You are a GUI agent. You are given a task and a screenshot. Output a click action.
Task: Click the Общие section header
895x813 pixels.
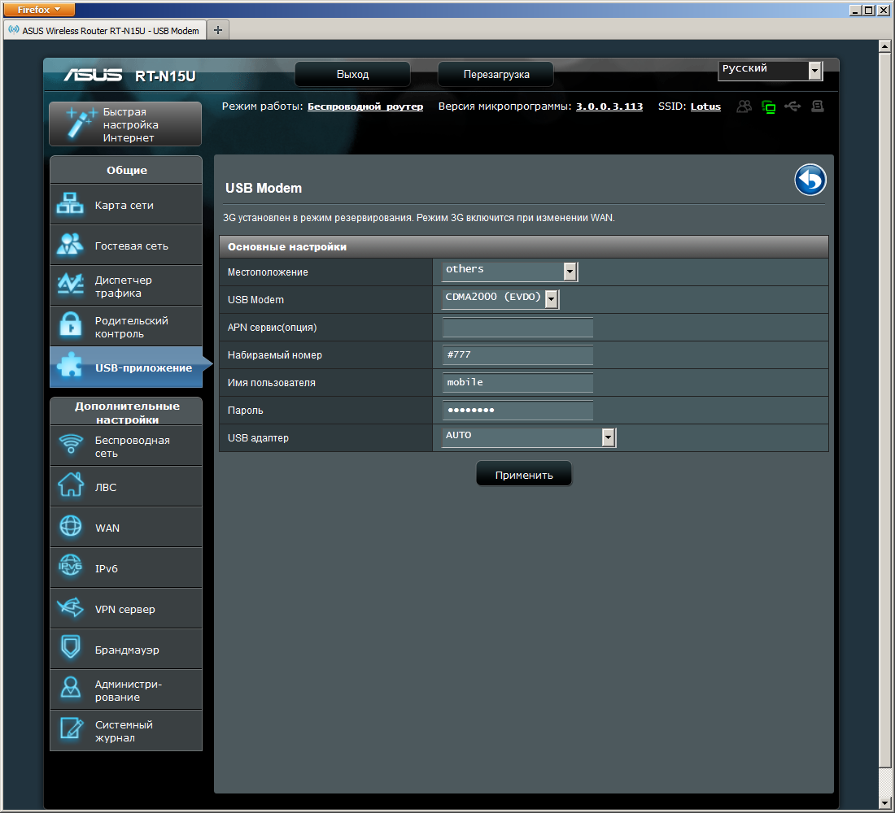point(126,170)
